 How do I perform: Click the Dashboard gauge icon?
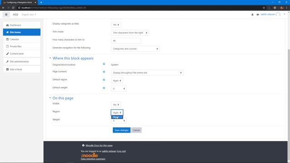(7, 25)
